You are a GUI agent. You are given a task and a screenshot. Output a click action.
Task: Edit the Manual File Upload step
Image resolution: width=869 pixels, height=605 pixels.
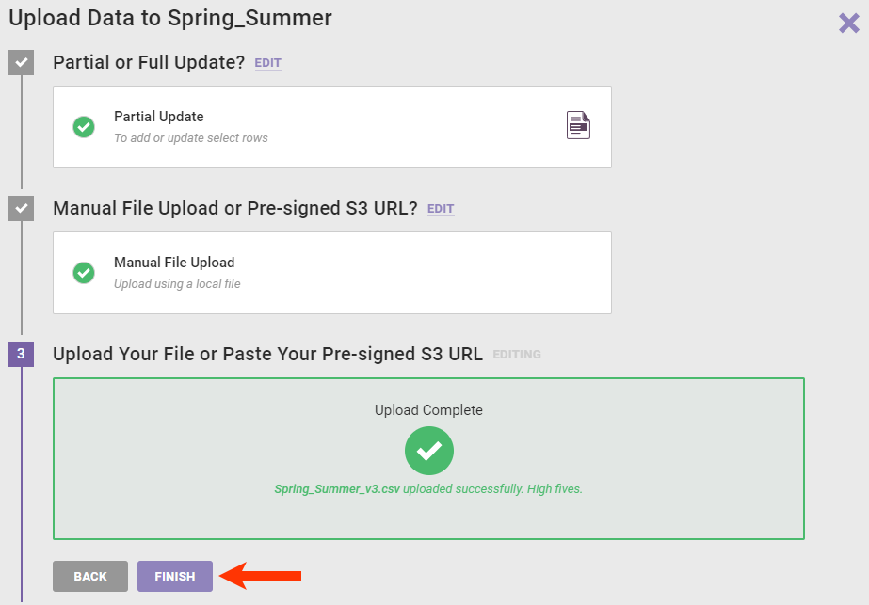441,209
